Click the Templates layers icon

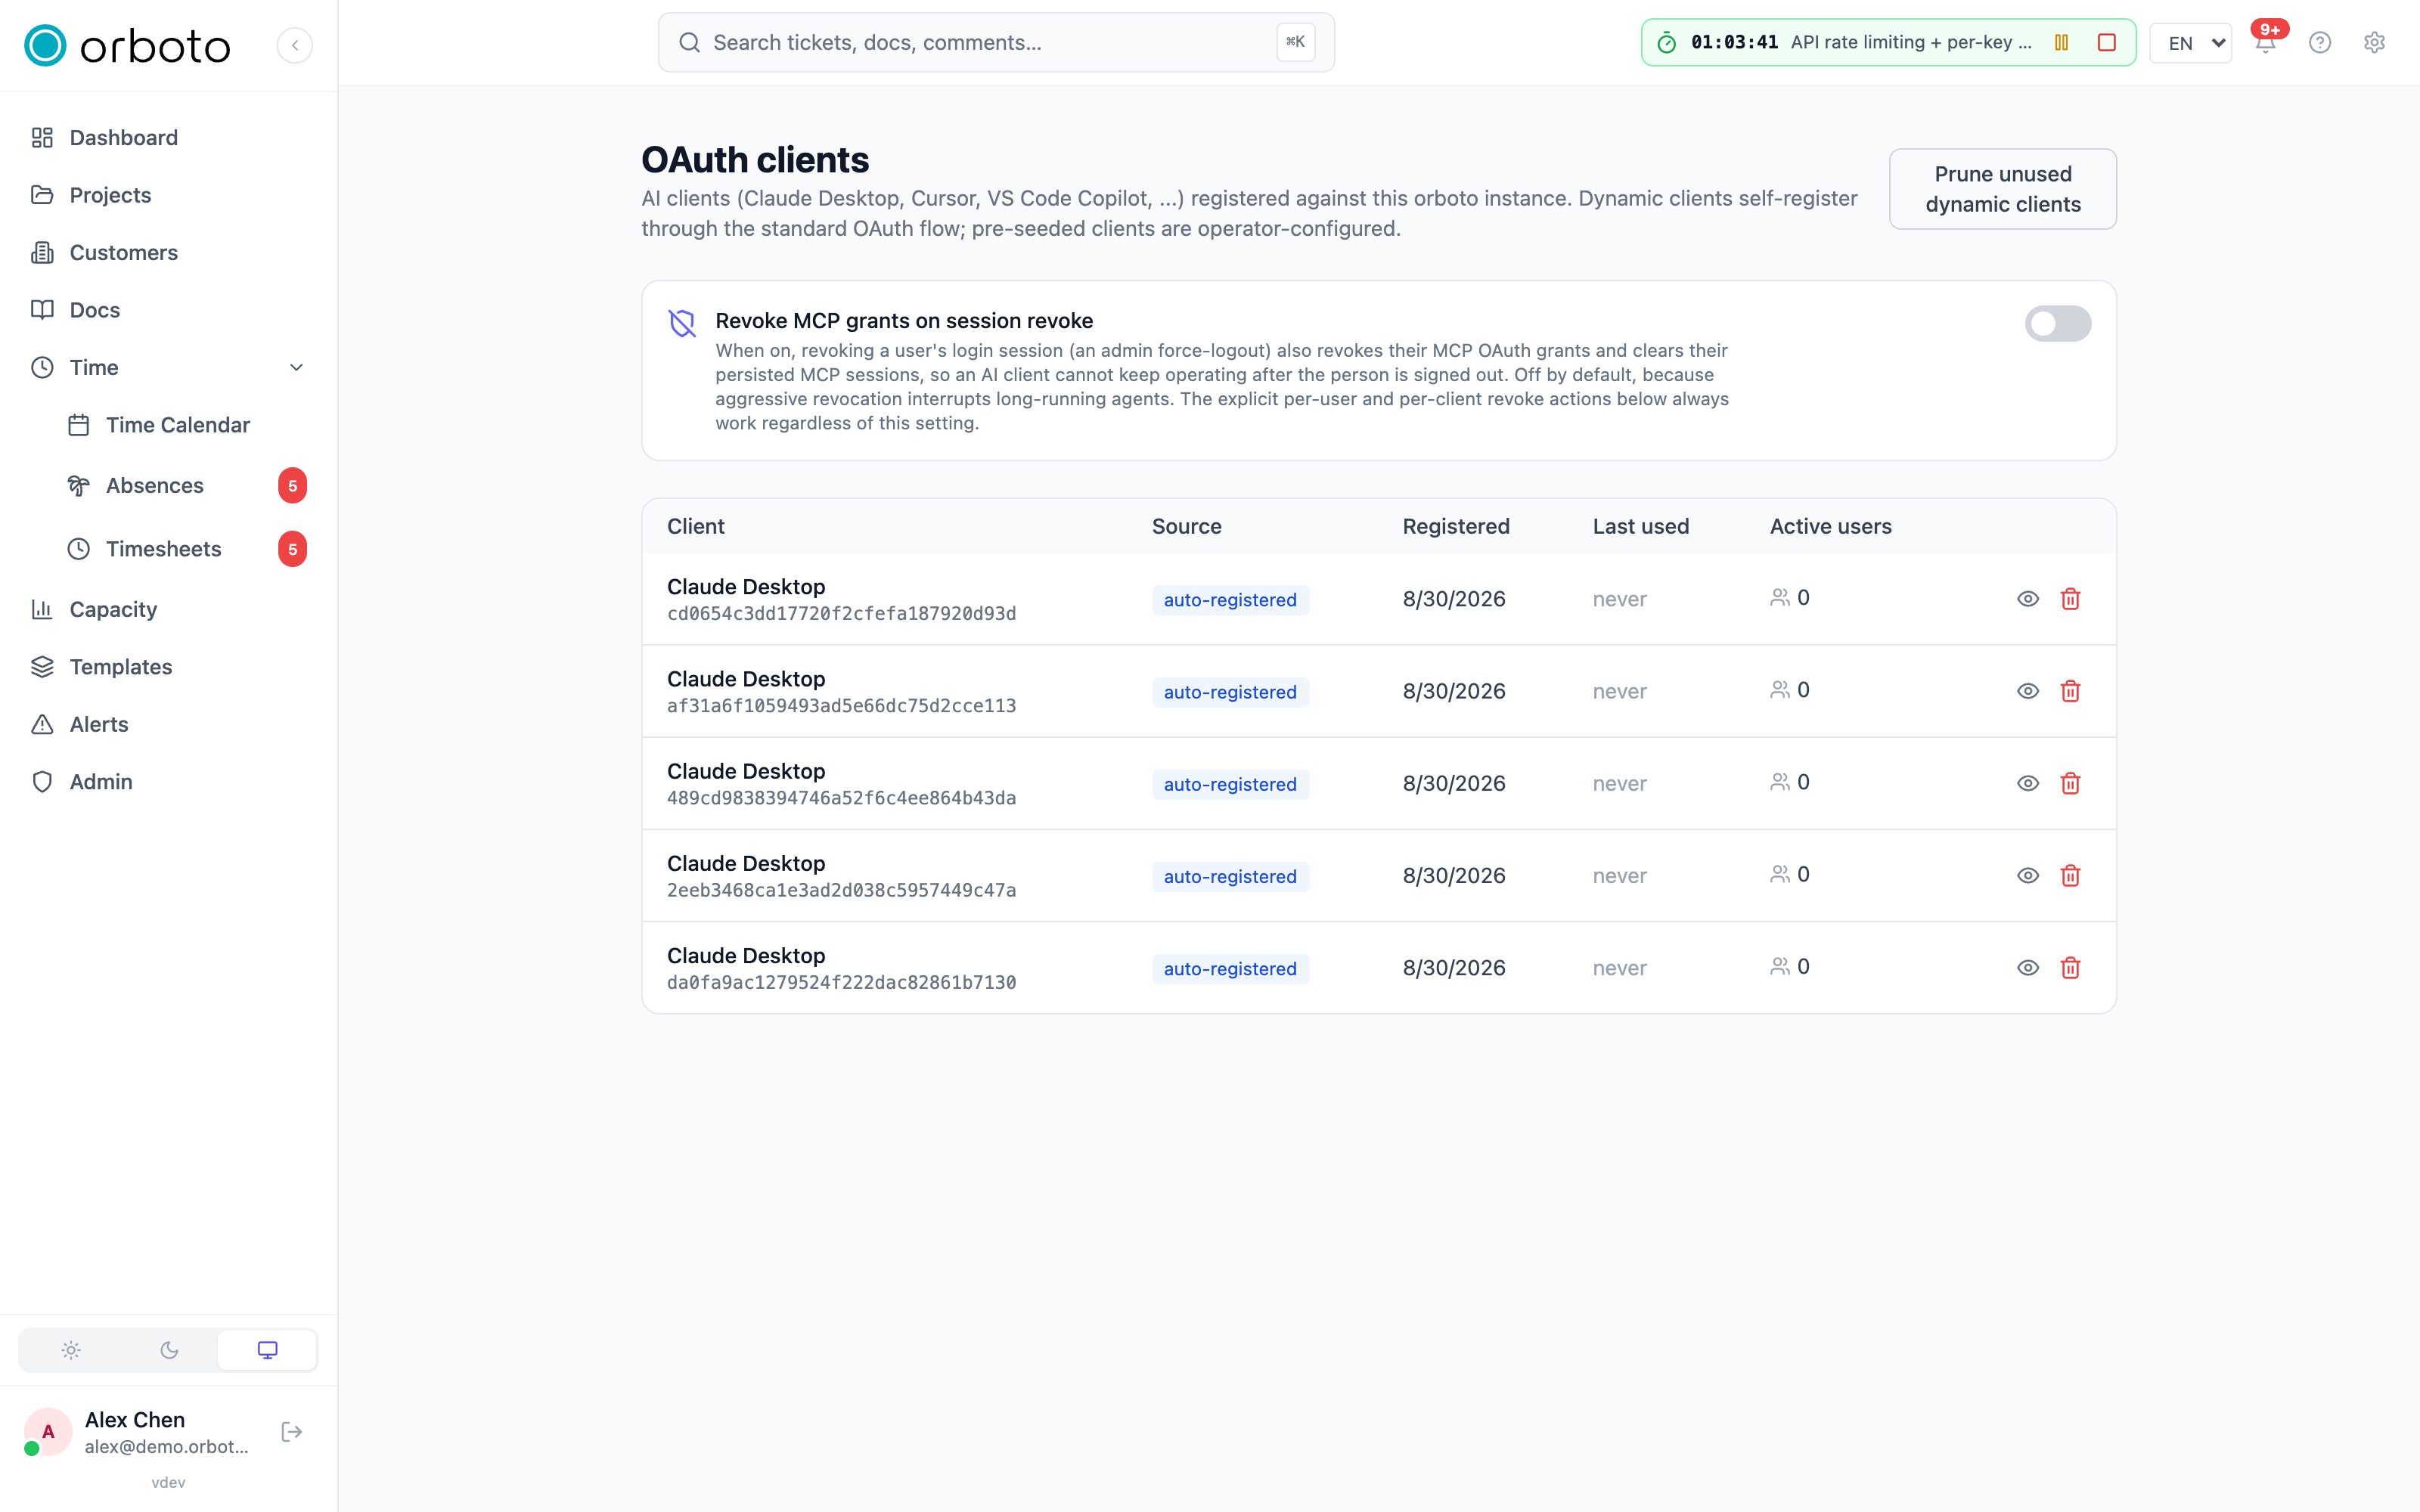[42, 667]
